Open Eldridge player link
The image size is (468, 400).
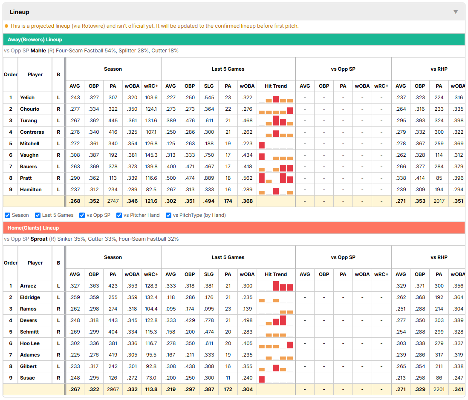(x=30, y=297)
